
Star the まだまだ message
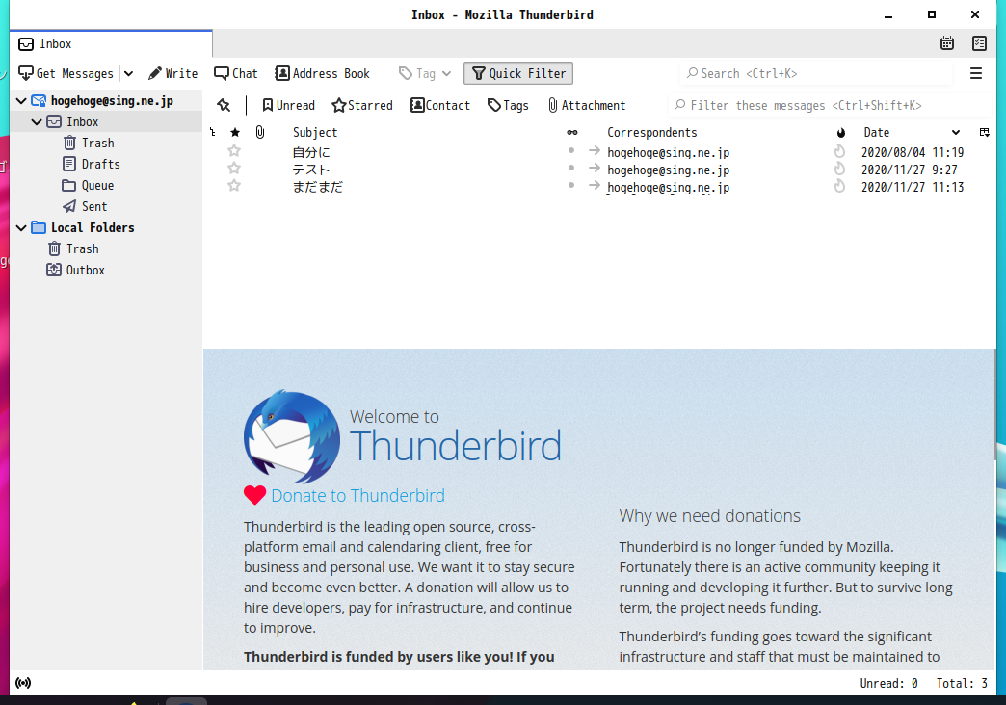tap(234, 186)
